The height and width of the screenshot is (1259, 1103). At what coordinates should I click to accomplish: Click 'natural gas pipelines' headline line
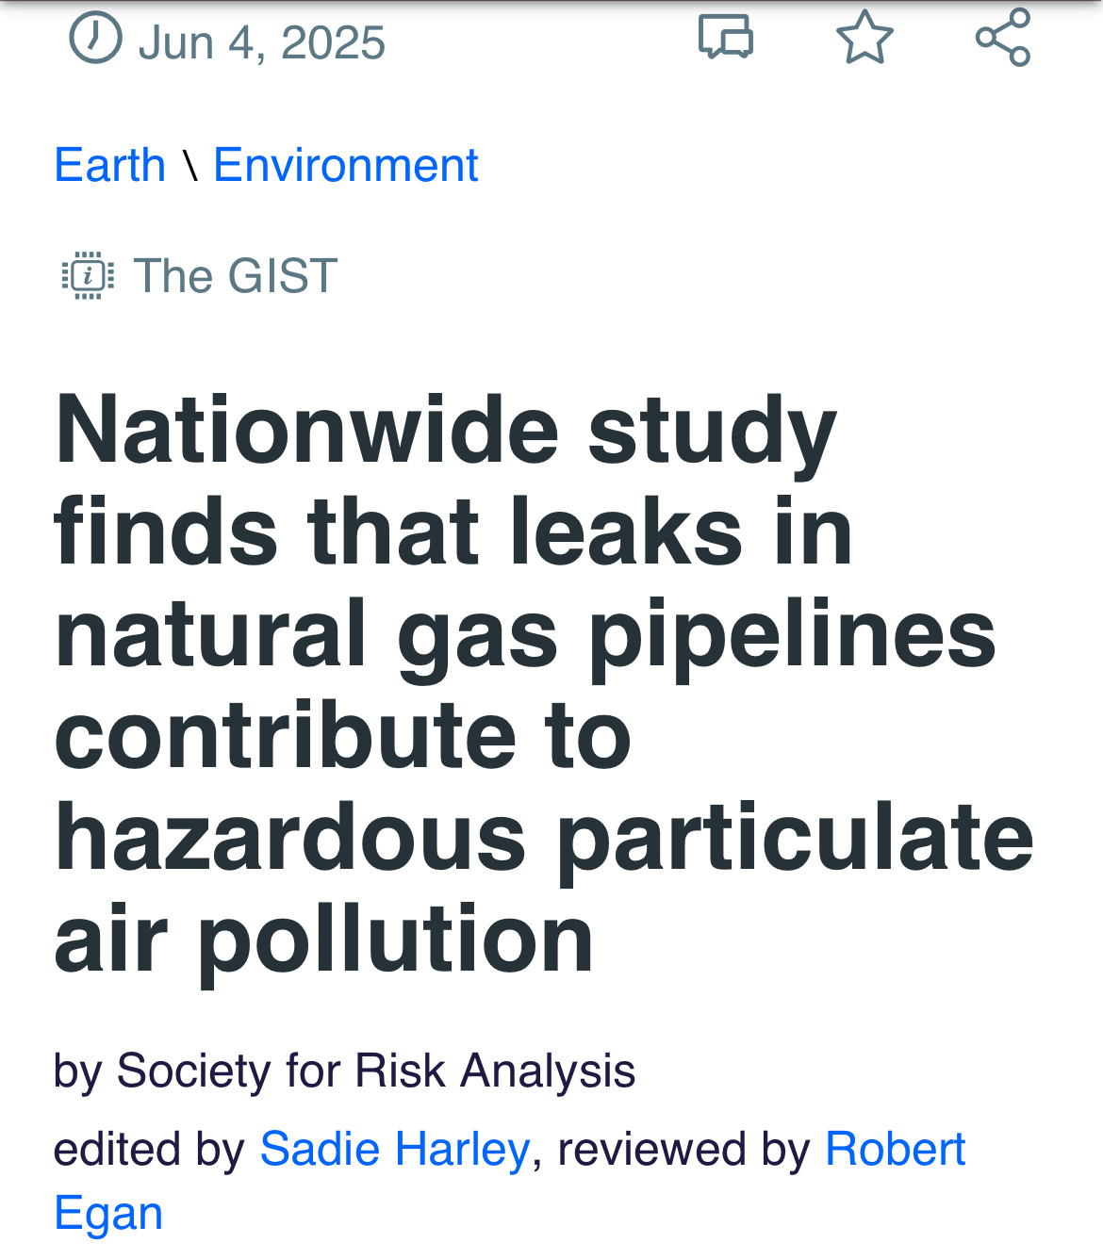pyautogui.click(x=526, y=634)
